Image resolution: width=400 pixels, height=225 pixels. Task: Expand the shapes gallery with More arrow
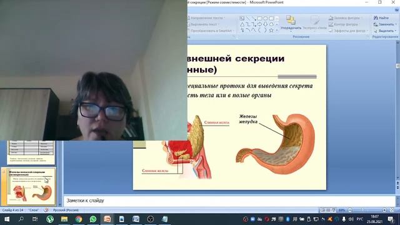pos(277,31)
